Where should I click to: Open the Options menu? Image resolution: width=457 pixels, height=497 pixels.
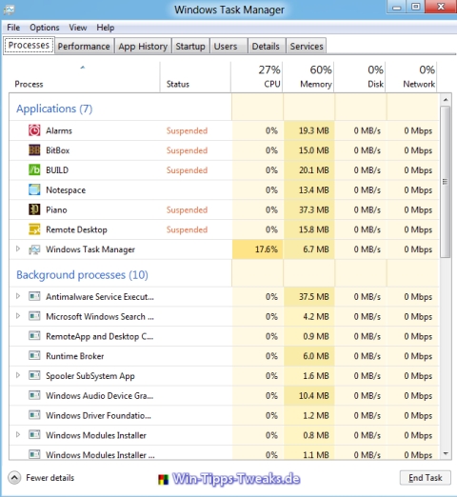point(45,28)
